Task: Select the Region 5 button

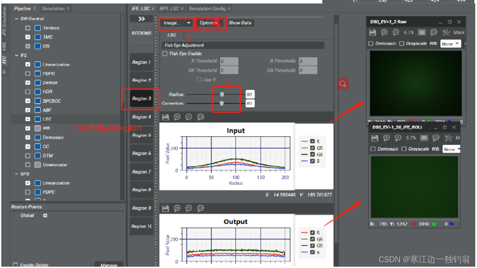Action: pos(141,135)
